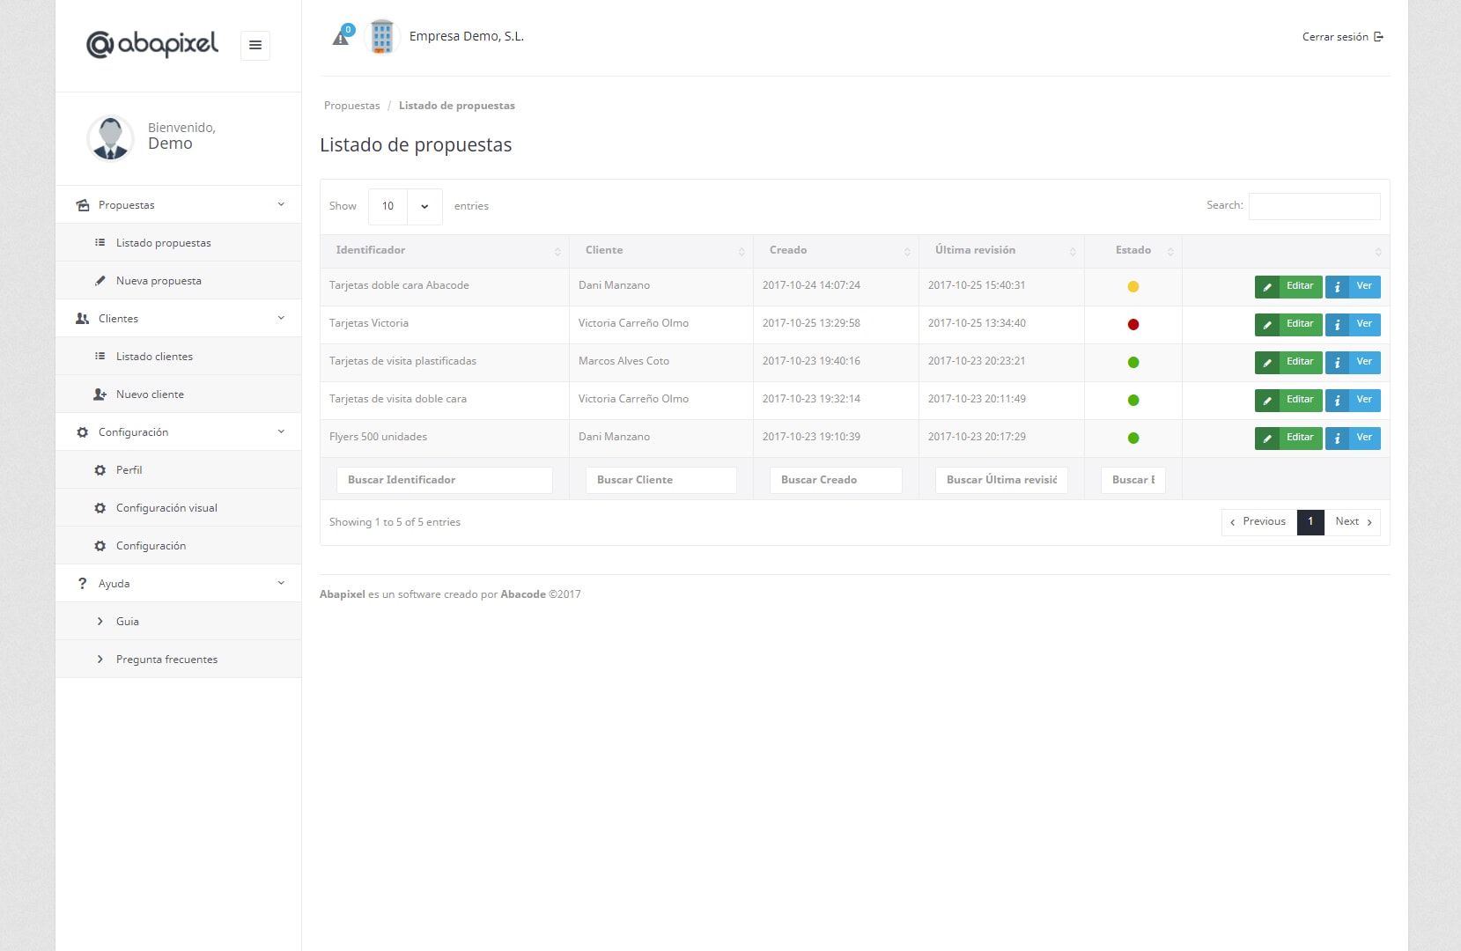Open the notifications warning bell icon
1461x951 pixels.
341,37
